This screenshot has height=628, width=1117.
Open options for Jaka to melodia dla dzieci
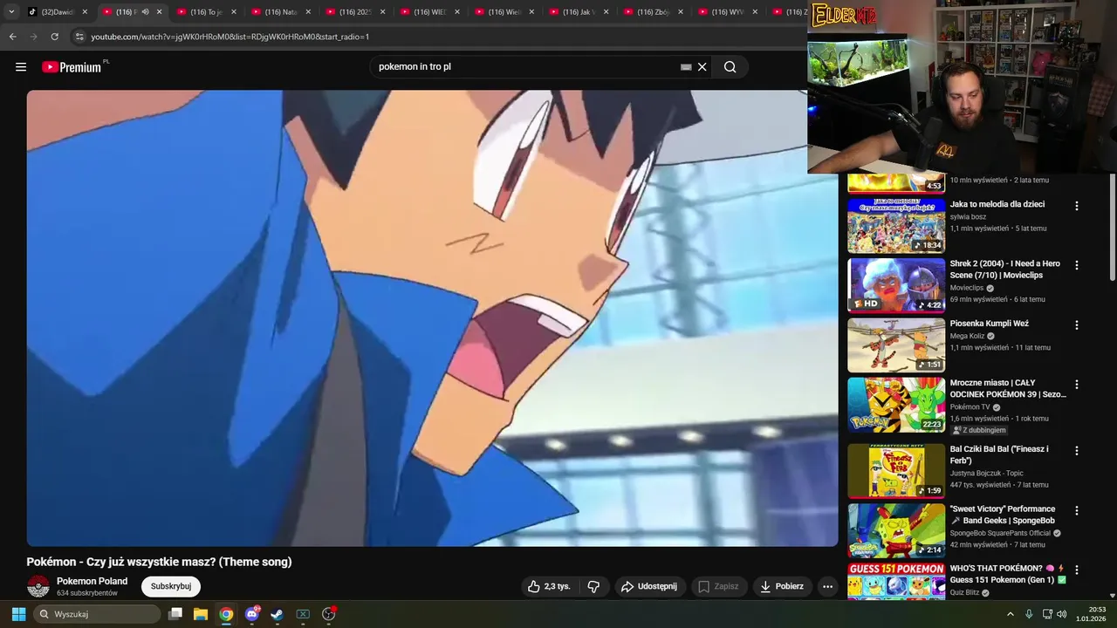1077,206
